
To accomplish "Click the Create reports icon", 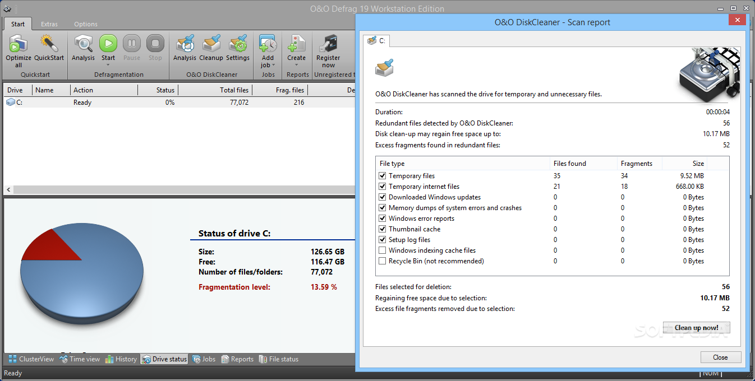I will click(x=296, y=44).
